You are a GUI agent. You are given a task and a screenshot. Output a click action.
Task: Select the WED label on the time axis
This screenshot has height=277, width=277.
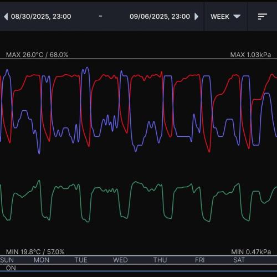pyautogui.click(x=120, y=260)
